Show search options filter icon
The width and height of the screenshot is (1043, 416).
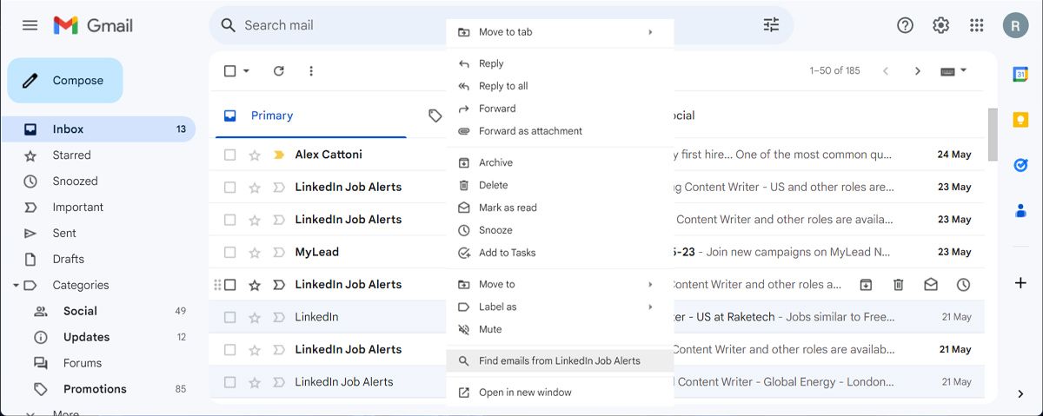771,25
